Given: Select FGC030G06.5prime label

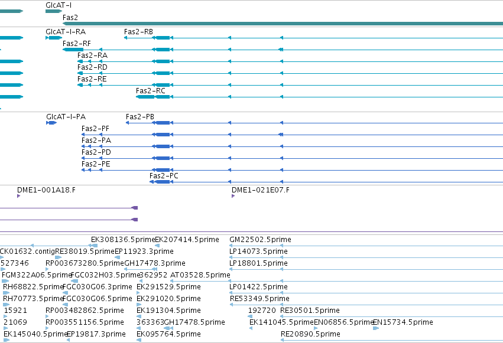Looking at the screenshot, I should pyautogui.click(x=97, y=299).
